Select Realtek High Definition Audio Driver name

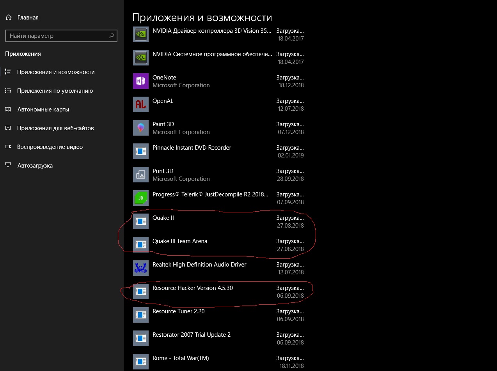[199, 265]
